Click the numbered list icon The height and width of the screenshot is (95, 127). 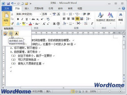click(x=70, y=14)
